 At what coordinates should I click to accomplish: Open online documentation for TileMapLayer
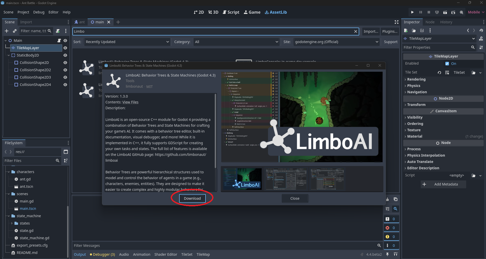click(481, 39)
